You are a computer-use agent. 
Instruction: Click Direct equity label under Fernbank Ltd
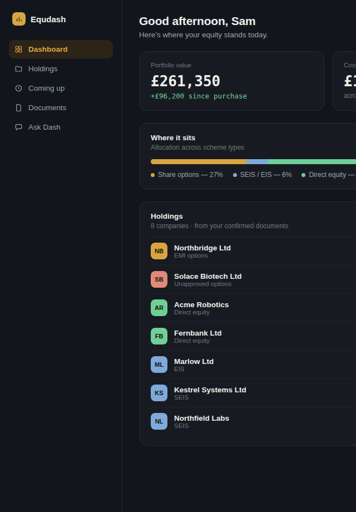click(x=192, y=341)
